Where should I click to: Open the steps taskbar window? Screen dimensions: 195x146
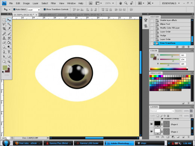click(150, 143)
